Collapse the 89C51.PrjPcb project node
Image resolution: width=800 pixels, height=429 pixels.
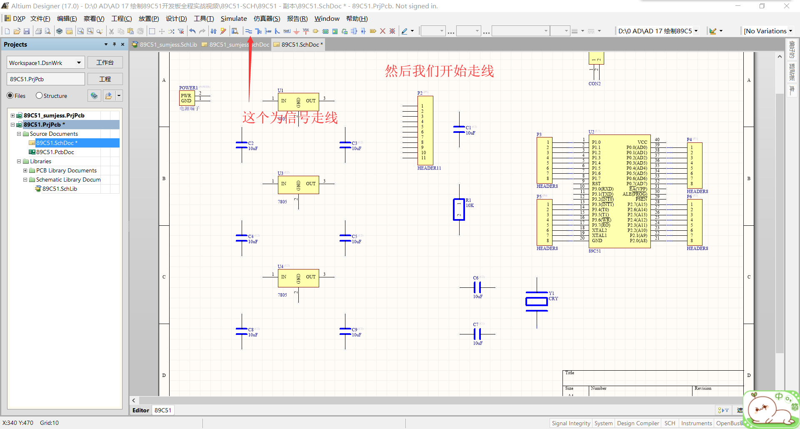[12, 125]
